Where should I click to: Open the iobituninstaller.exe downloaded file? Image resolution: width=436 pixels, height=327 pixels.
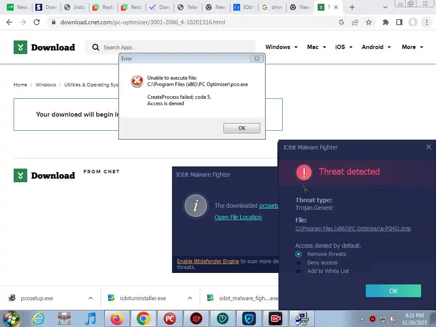[x=143, y=298]
